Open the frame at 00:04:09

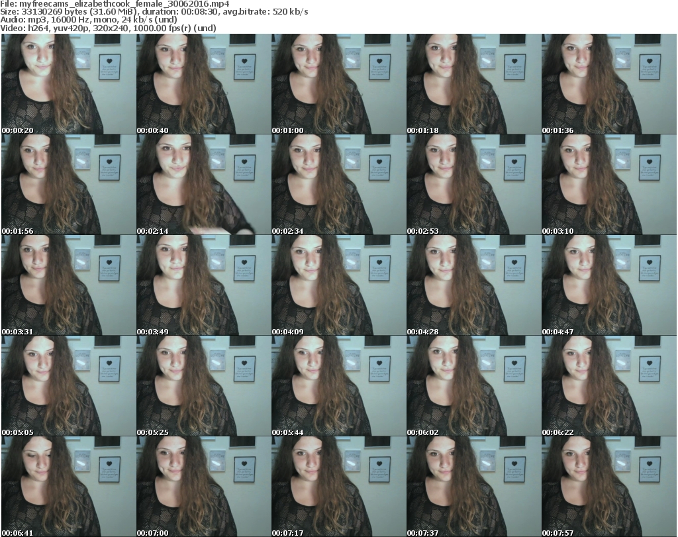338,285
